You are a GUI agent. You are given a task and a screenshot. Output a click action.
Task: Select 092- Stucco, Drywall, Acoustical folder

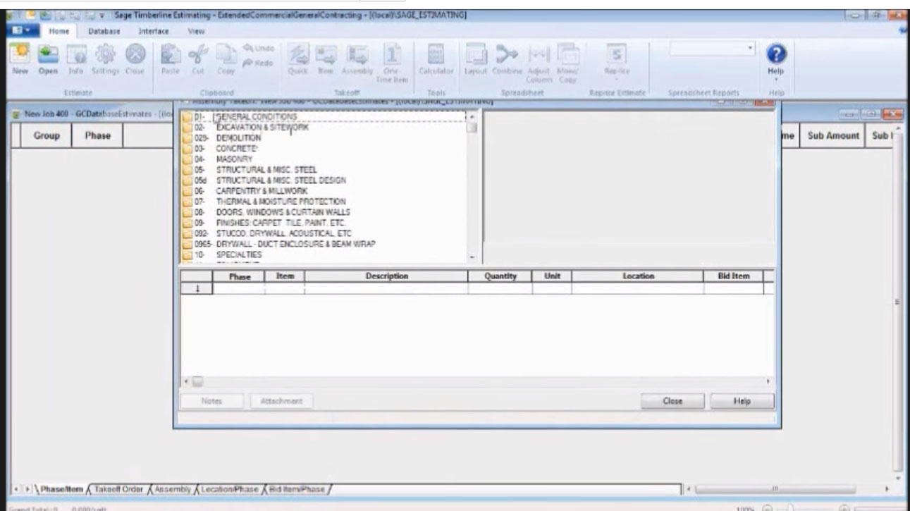point(267,233)
